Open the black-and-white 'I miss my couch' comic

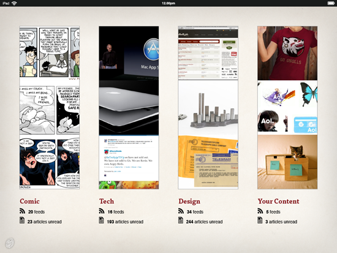[x=50, y=110]
